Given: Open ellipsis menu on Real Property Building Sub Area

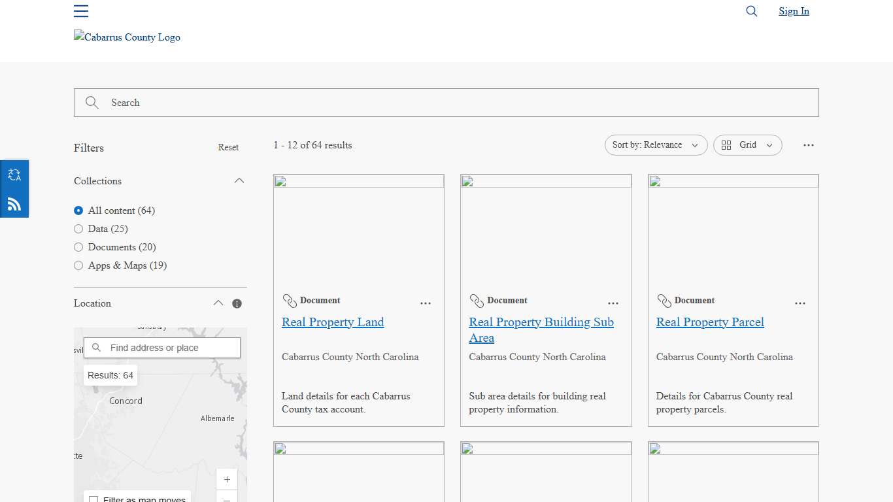Looking at the screenshot, I should pyautogui.click(x=613, y=303).
